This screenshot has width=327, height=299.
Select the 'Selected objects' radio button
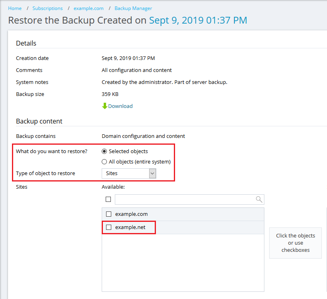pos(104,151)
